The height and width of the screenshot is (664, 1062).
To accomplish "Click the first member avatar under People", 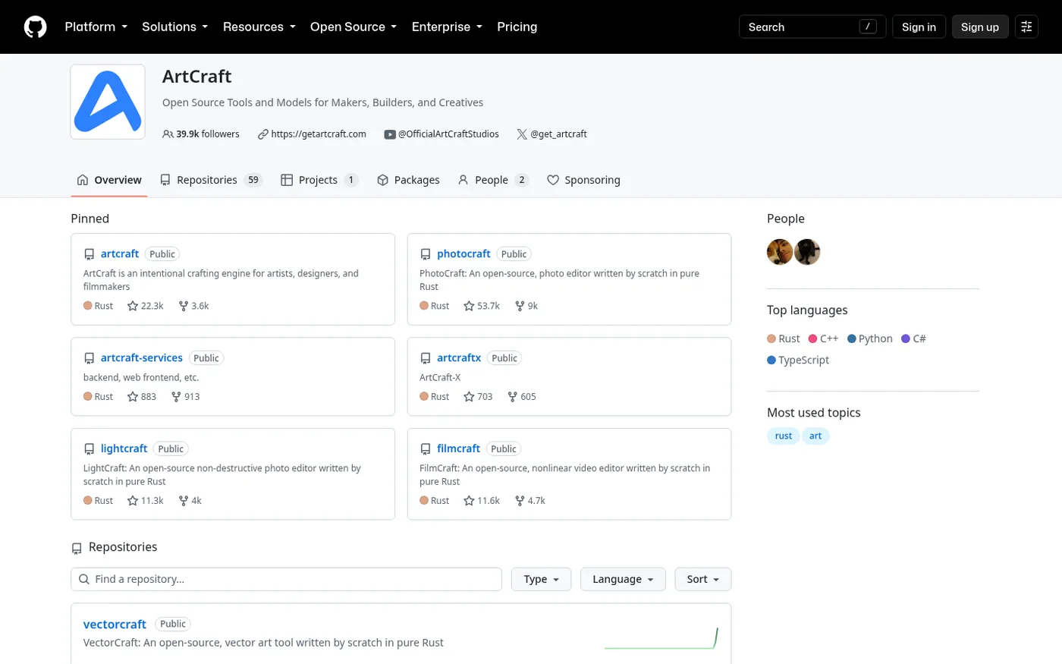I will tap(780, 252).
